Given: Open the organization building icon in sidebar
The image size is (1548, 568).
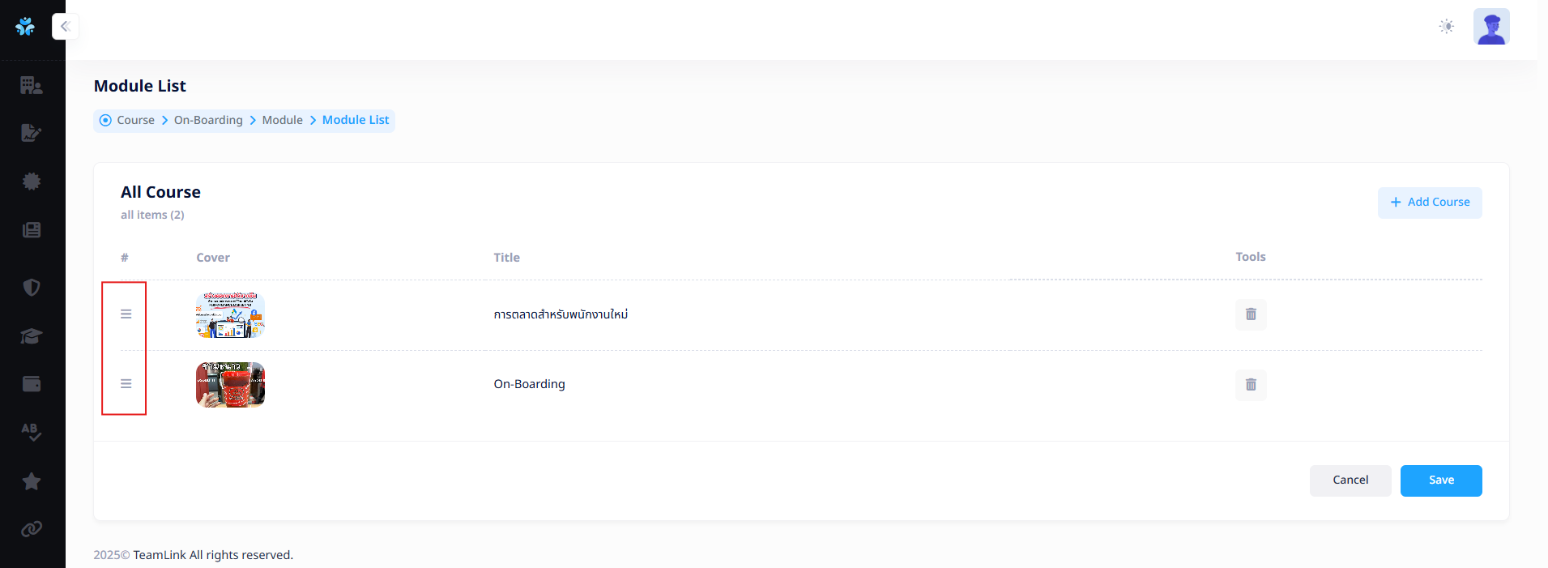Looking at the screenshot, I should coord(32,85).
